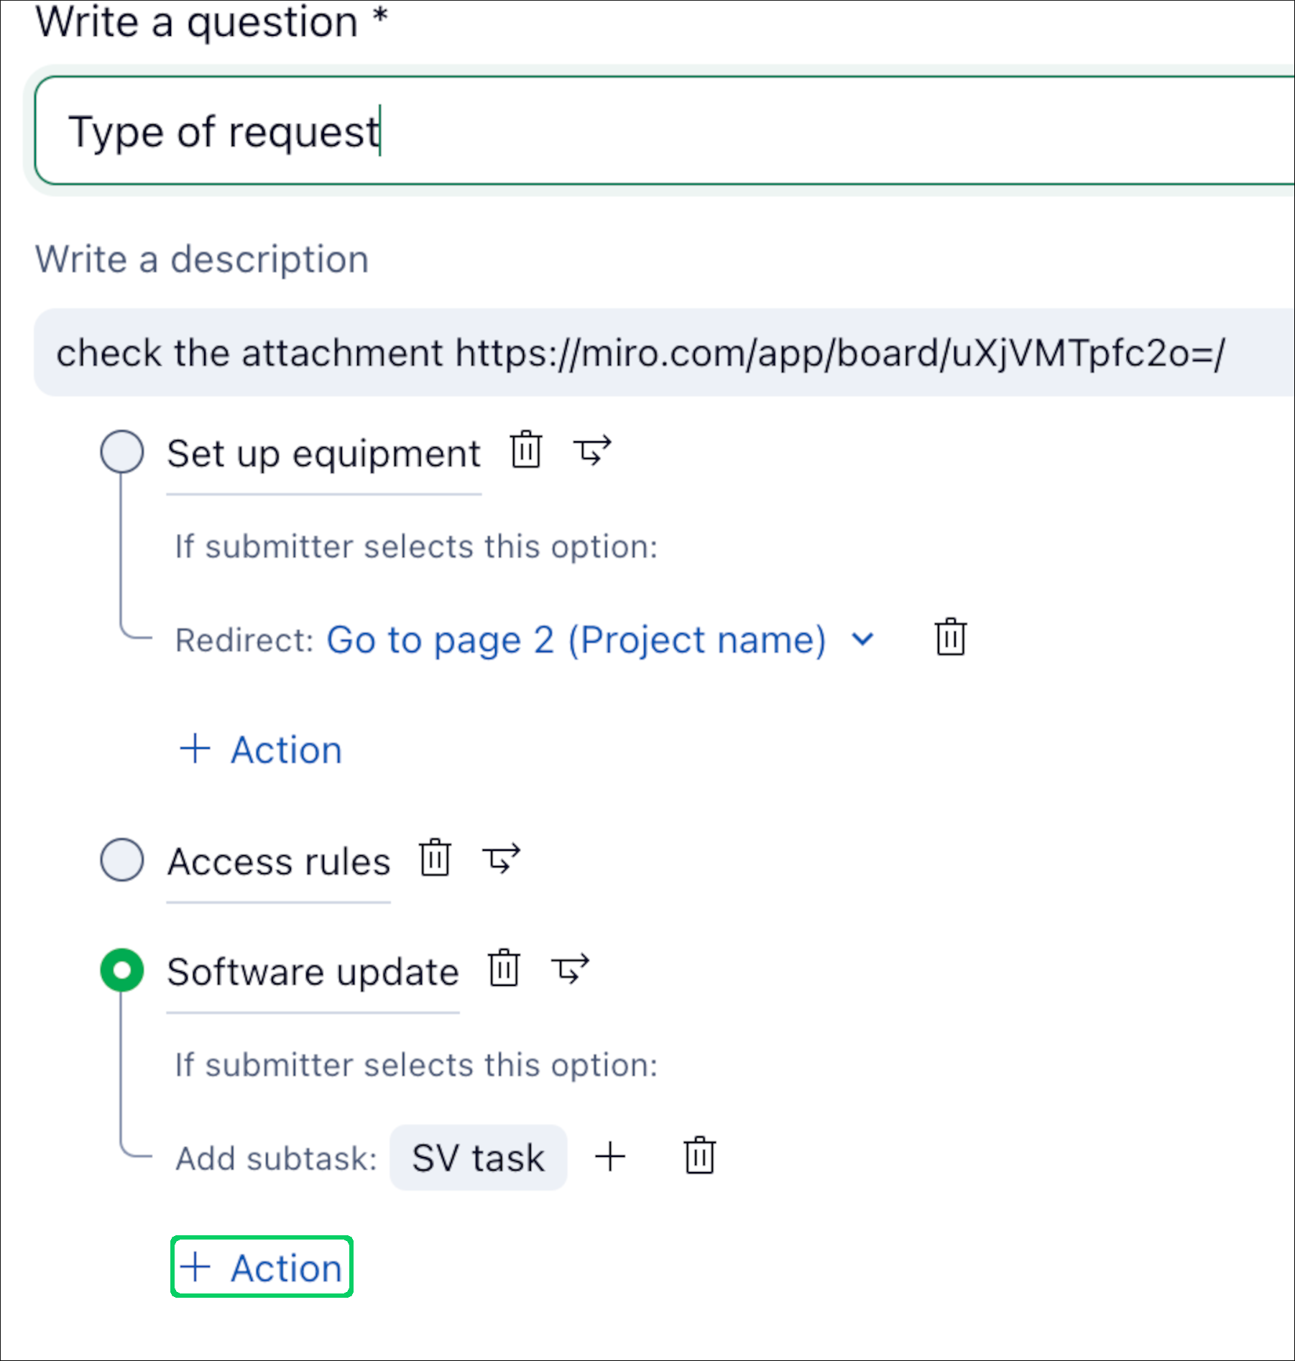
Task: Remove the Add subtask action
Action: [x=699, y=1155]
